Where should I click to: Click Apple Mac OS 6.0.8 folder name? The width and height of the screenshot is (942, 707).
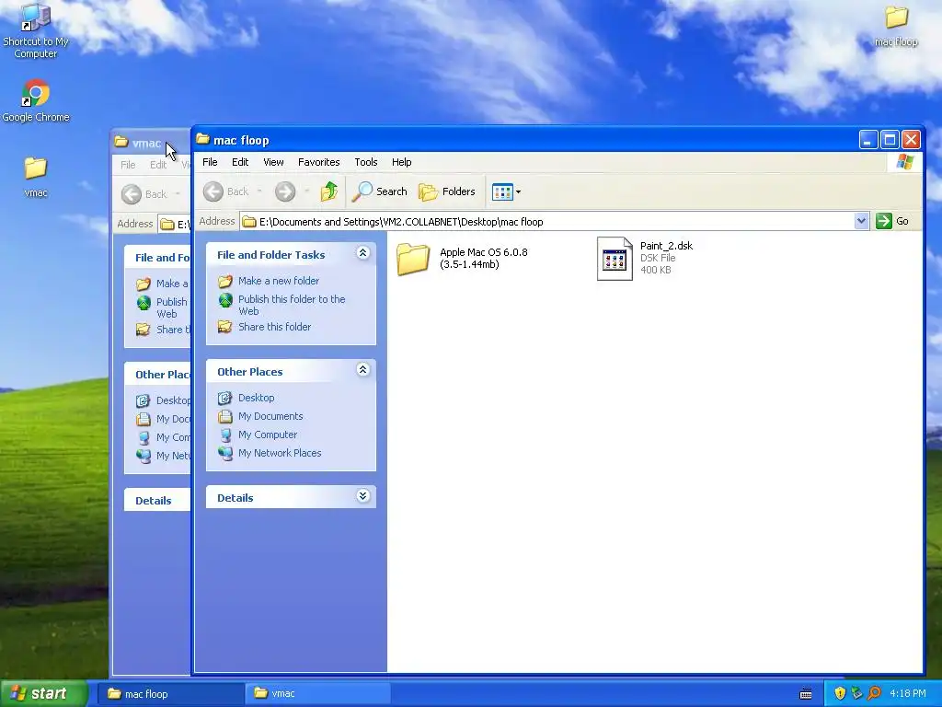click(x=484, y=258)
